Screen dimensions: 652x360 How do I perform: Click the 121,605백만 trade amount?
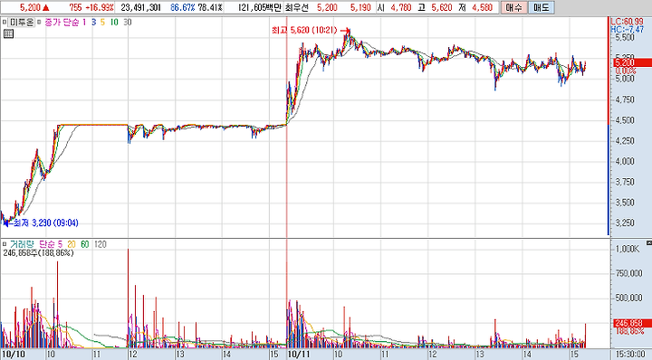260,7
